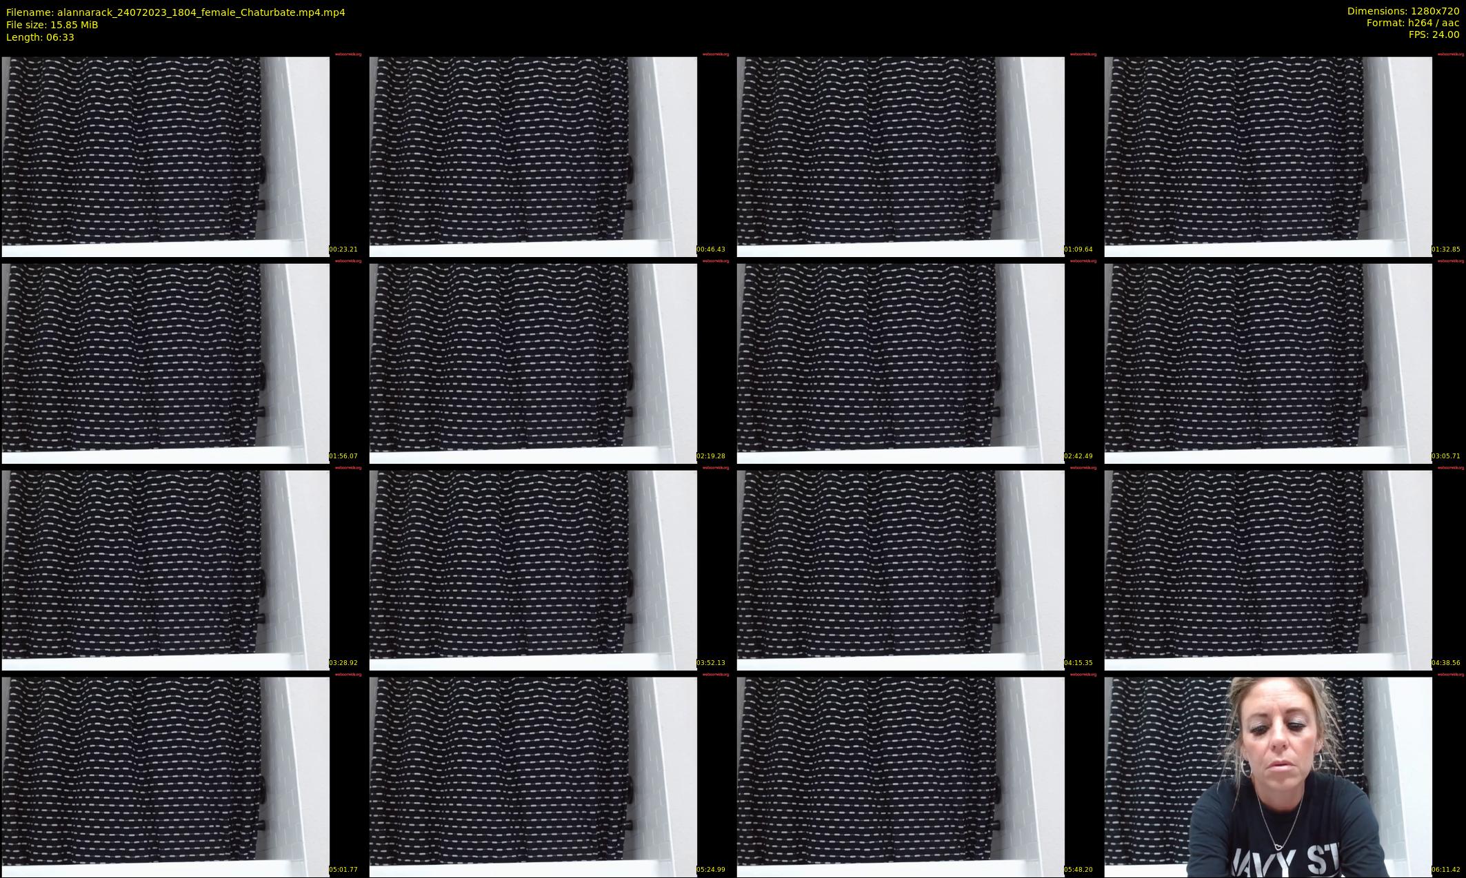Viewport: 1466px width, 878px height.
Task: Open the thumbnail stamped 03:52.13
Action: click(x=548, y=570)
